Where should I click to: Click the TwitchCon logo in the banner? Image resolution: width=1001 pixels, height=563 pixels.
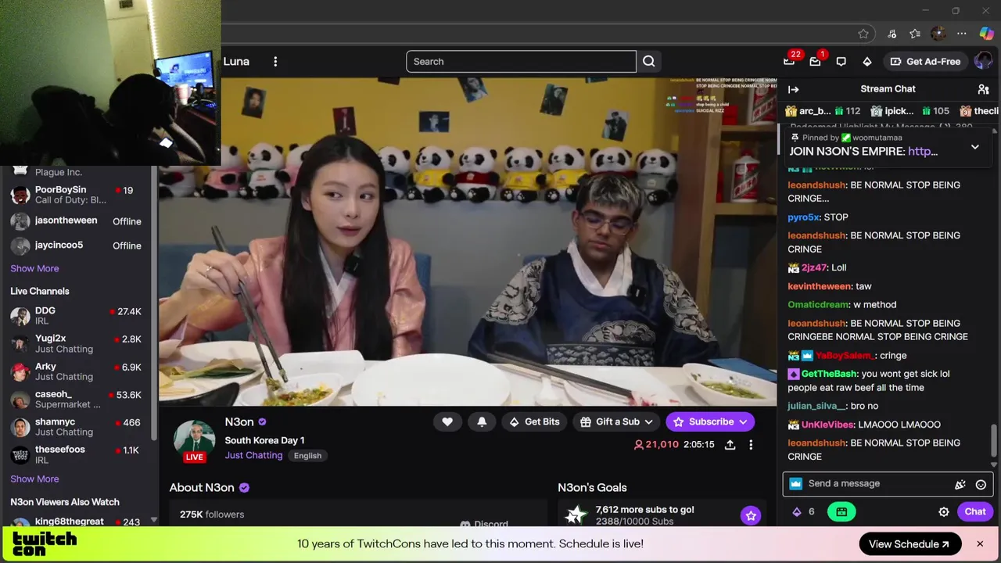[45, 543]
